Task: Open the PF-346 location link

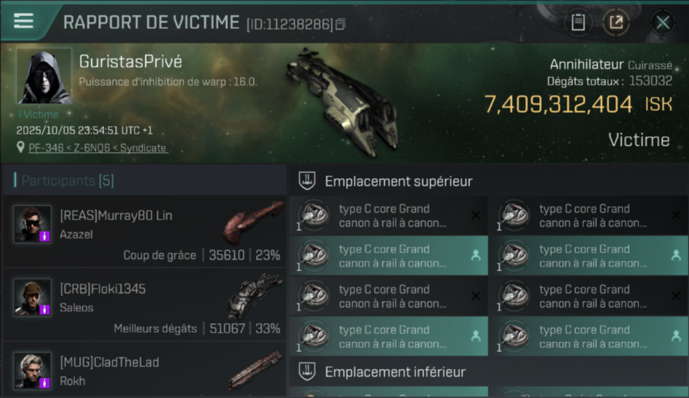Action: [x=98, y=148]
